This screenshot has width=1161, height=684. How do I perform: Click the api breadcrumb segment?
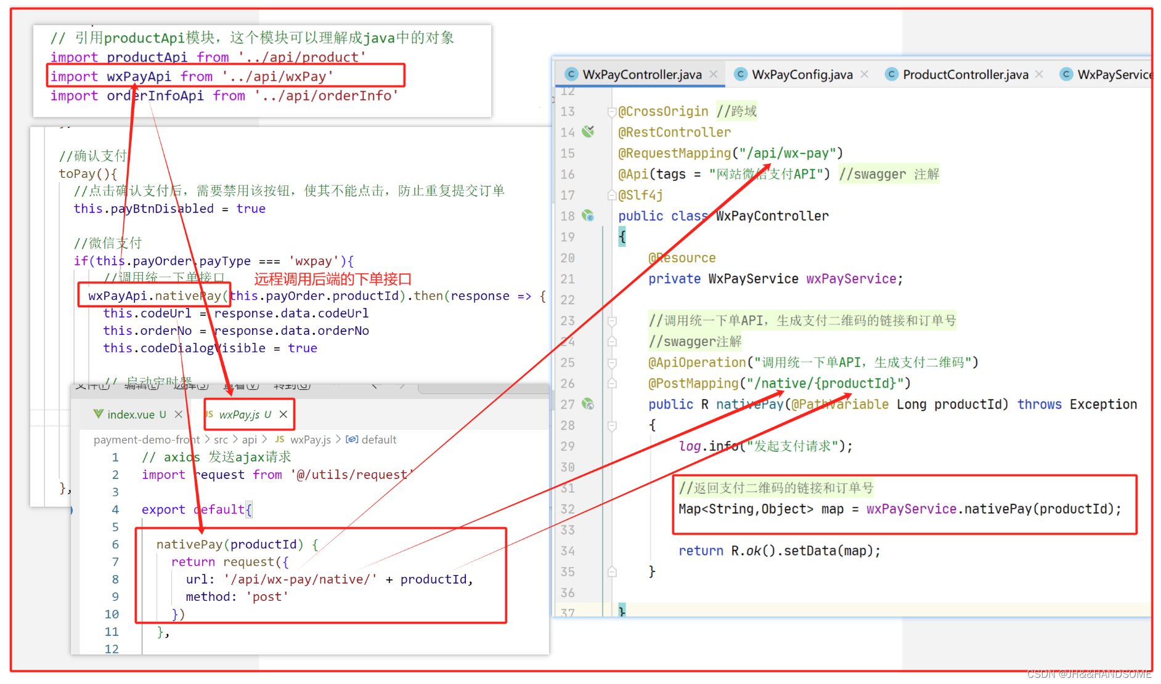click(x=249, y=440)
